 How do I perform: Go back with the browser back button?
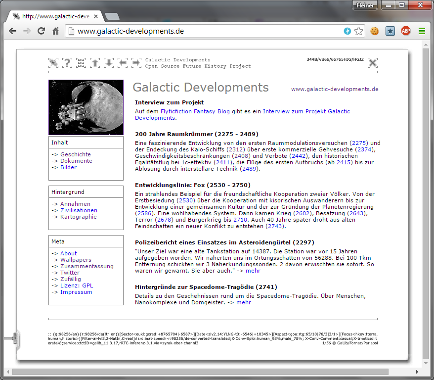point(12,31)
